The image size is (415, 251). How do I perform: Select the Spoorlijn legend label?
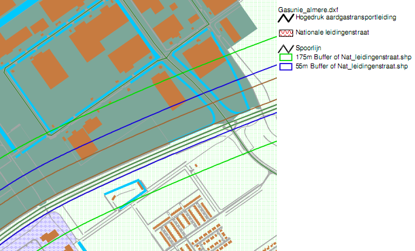pyautogui.click(x=308, y=48)
